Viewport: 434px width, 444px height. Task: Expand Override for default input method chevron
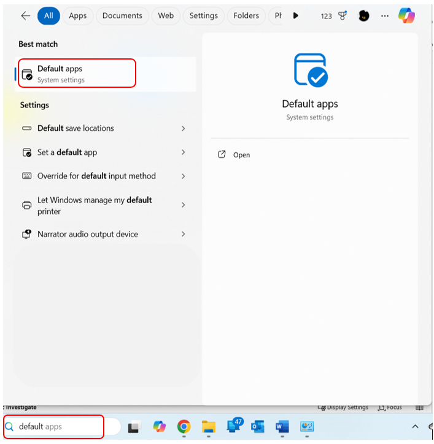tap(184, 176)
